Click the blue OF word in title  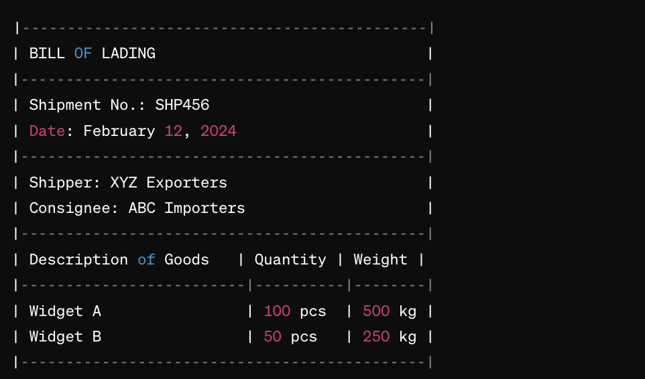point(83,54)
